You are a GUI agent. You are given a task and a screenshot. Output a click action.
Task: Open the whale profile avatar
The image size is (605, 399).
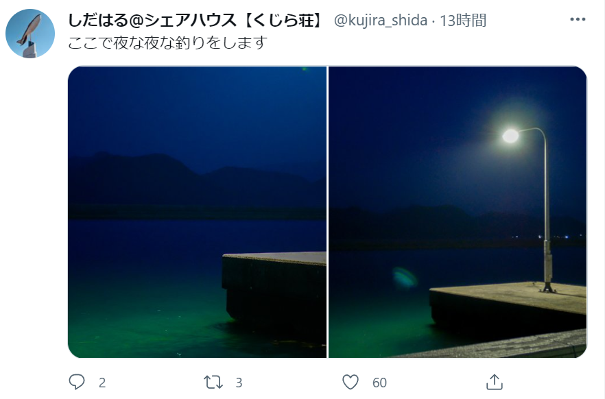(30, 34)
